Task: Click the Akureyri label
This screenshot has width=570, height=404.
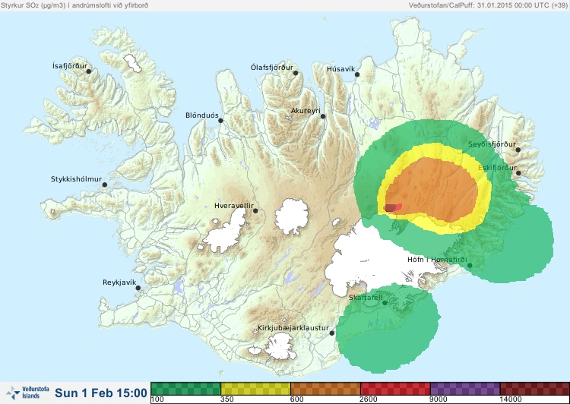Action: (306, 111)
